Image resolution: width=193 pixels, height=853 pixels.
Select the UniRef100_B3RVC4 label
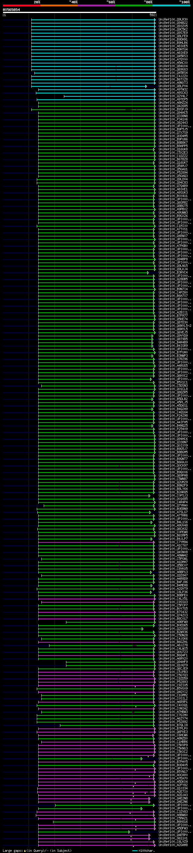click(x=173, y=273)
